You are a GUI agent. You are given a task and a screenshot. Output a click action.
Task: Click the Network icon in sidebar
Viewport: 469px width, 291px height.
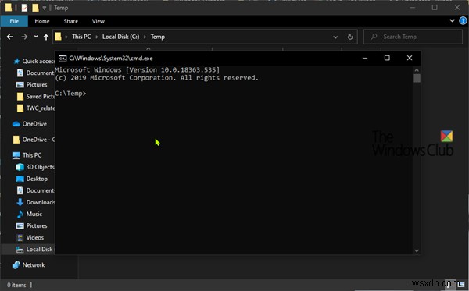tap(16, 265)
